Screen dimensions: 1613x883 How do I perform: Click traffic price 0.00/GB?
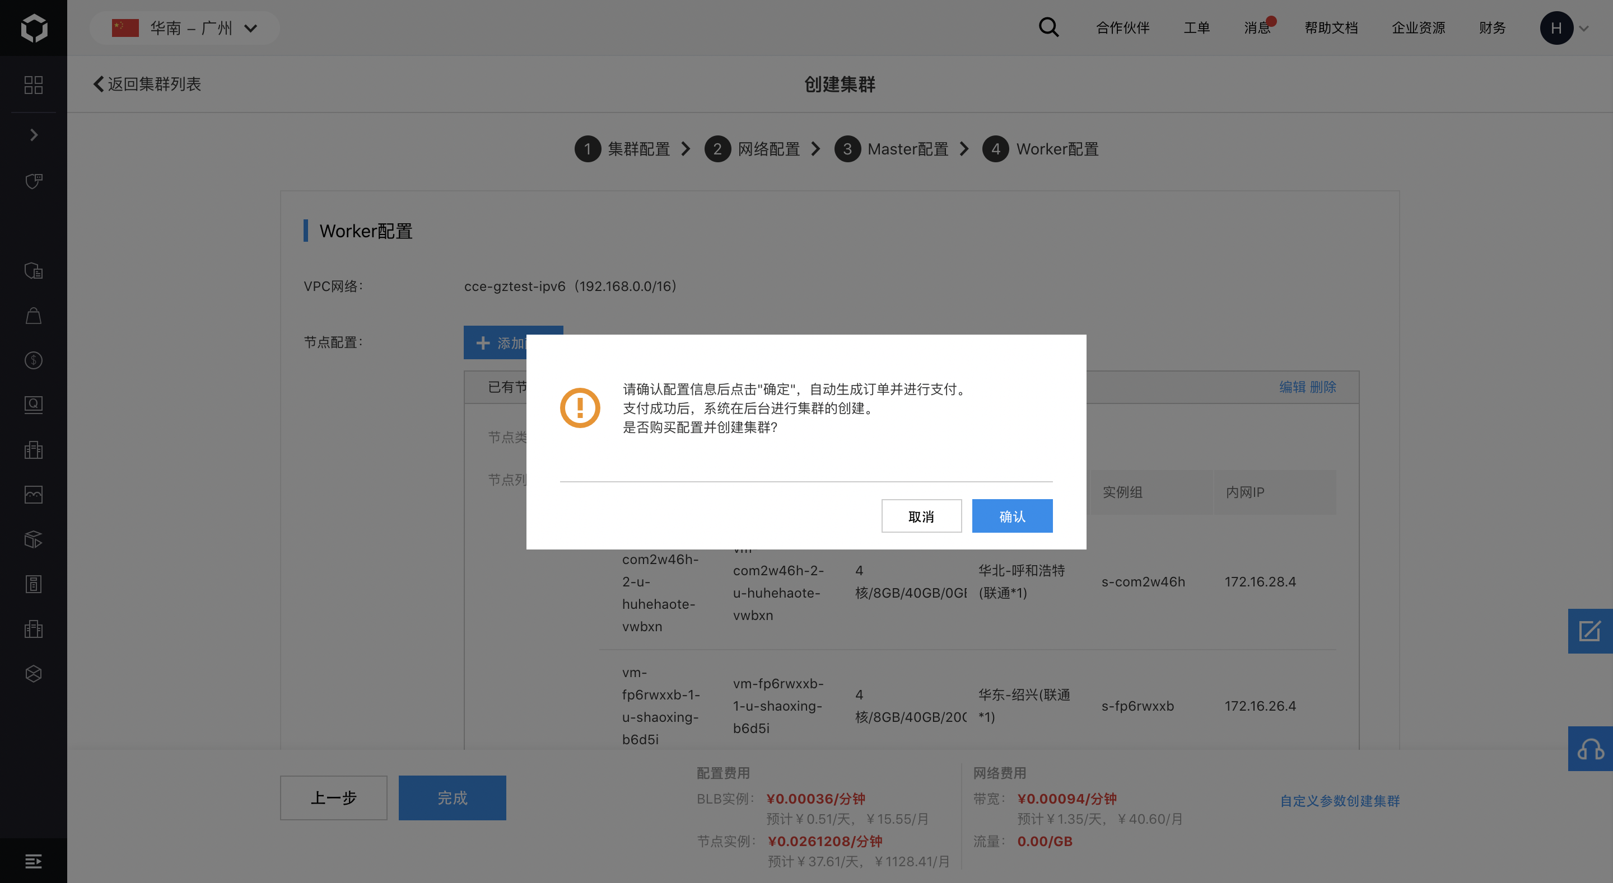pyautogui.click(x=1045, y=841)
